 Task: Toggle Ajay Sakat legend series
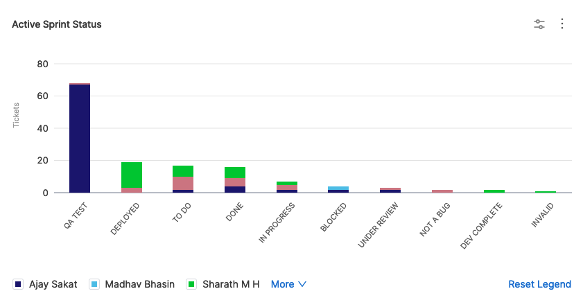tap(52, 284)
